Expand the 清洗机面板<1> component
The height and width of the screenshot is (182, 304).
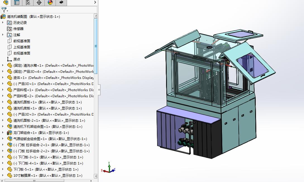tap(3, 102)
